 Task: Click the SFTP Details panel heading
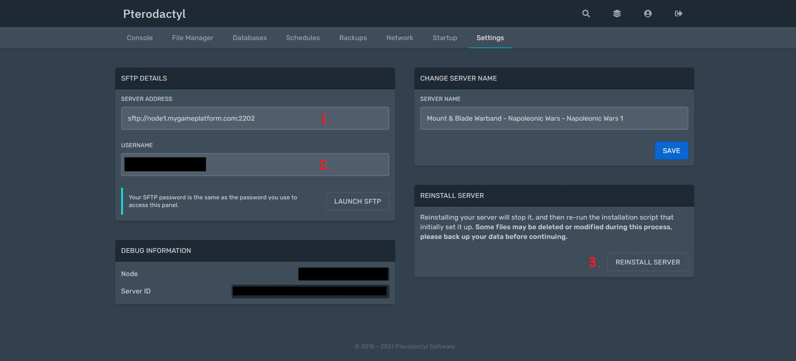(x=144, y=78)
